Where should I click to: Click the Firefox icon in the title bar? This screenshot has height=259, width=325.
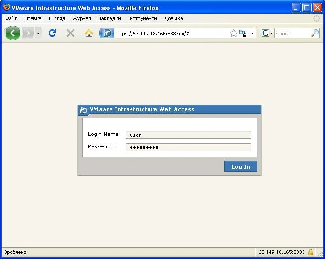[x=6, y=7]
